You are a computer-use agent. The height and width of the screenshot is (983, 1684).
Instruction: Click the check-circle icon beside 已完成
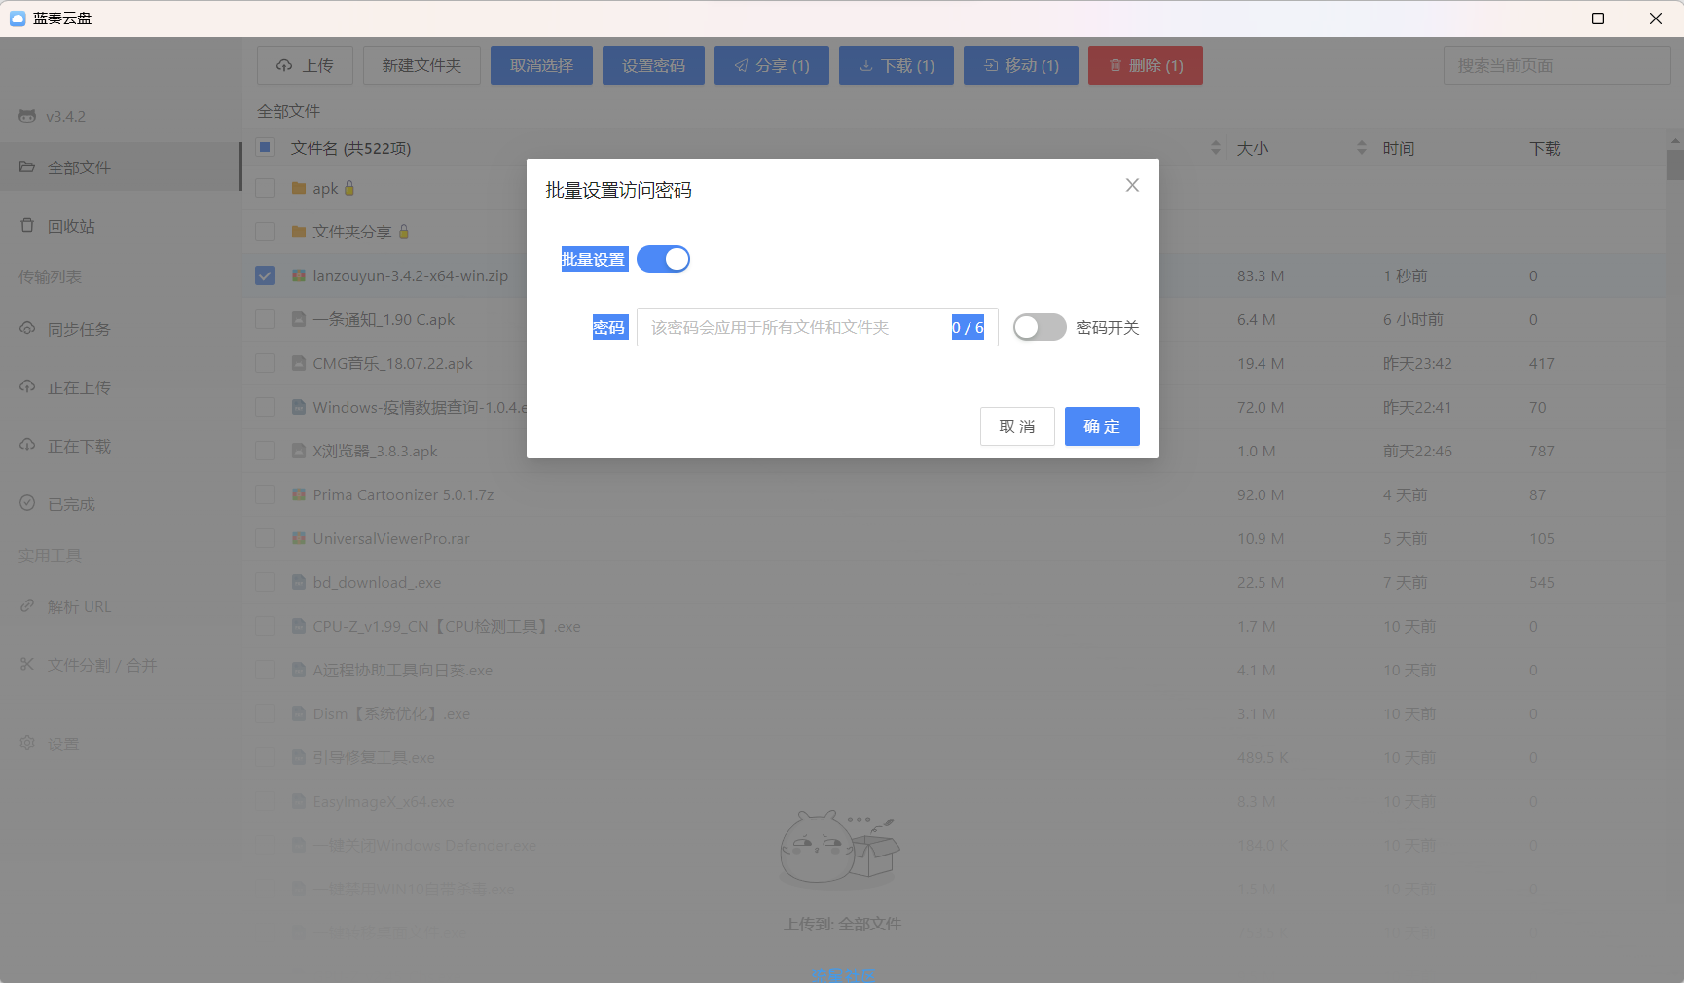pyautogui.click(x=27, y=503)
